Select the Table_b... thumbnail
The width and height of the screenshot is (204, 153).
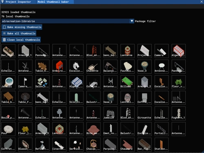click(8, 98)
